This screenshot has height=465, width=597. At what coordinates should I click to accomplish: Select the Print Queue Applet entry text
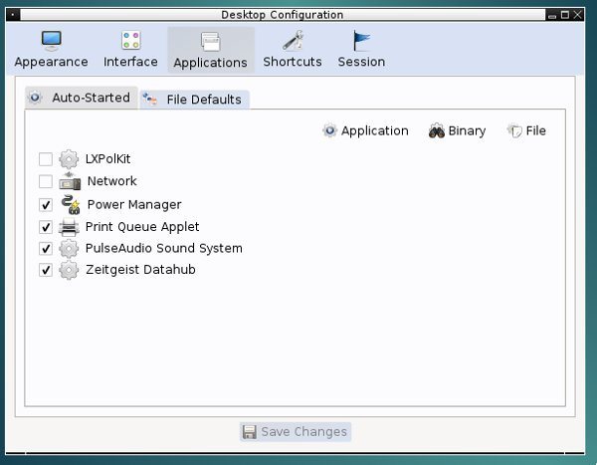142,227
